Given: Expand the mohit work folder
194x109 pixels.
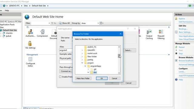Looking at the screenshot, I should [82, 53].
